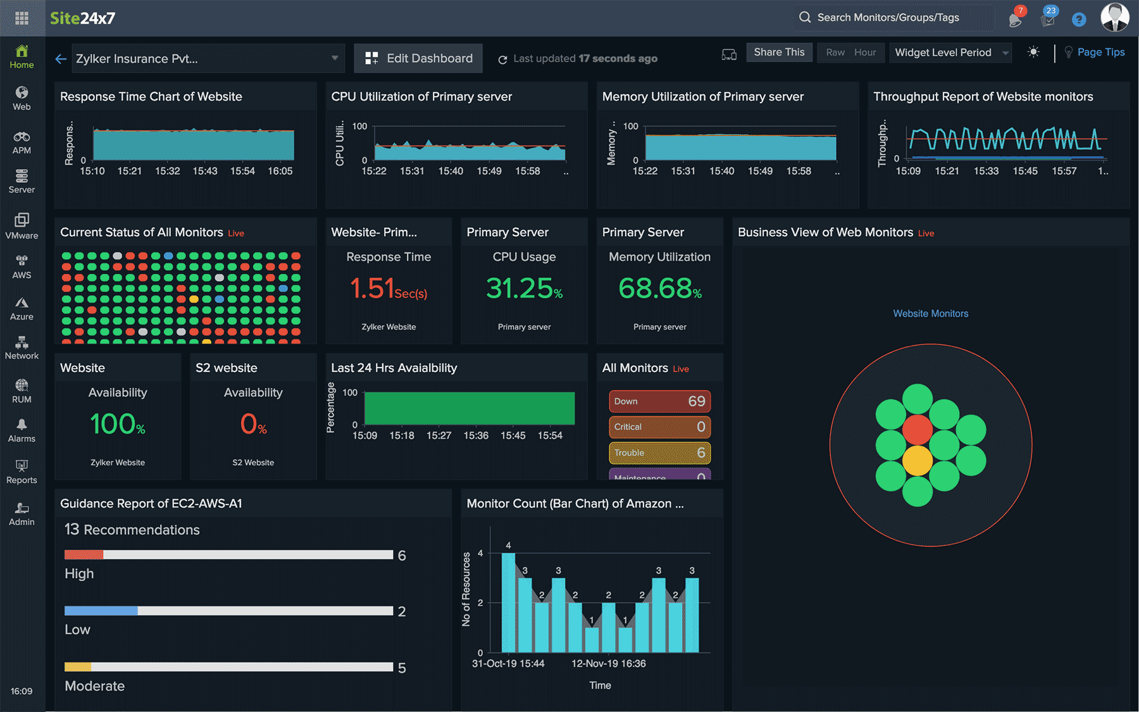
Task: Click the Moderate recommendations progress bar
Action: (x=228, y=667)
